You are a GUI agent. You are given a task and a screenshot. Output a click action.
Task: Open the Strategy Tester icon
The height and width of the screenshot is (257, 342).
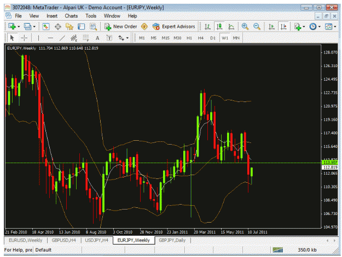(94, 27)
